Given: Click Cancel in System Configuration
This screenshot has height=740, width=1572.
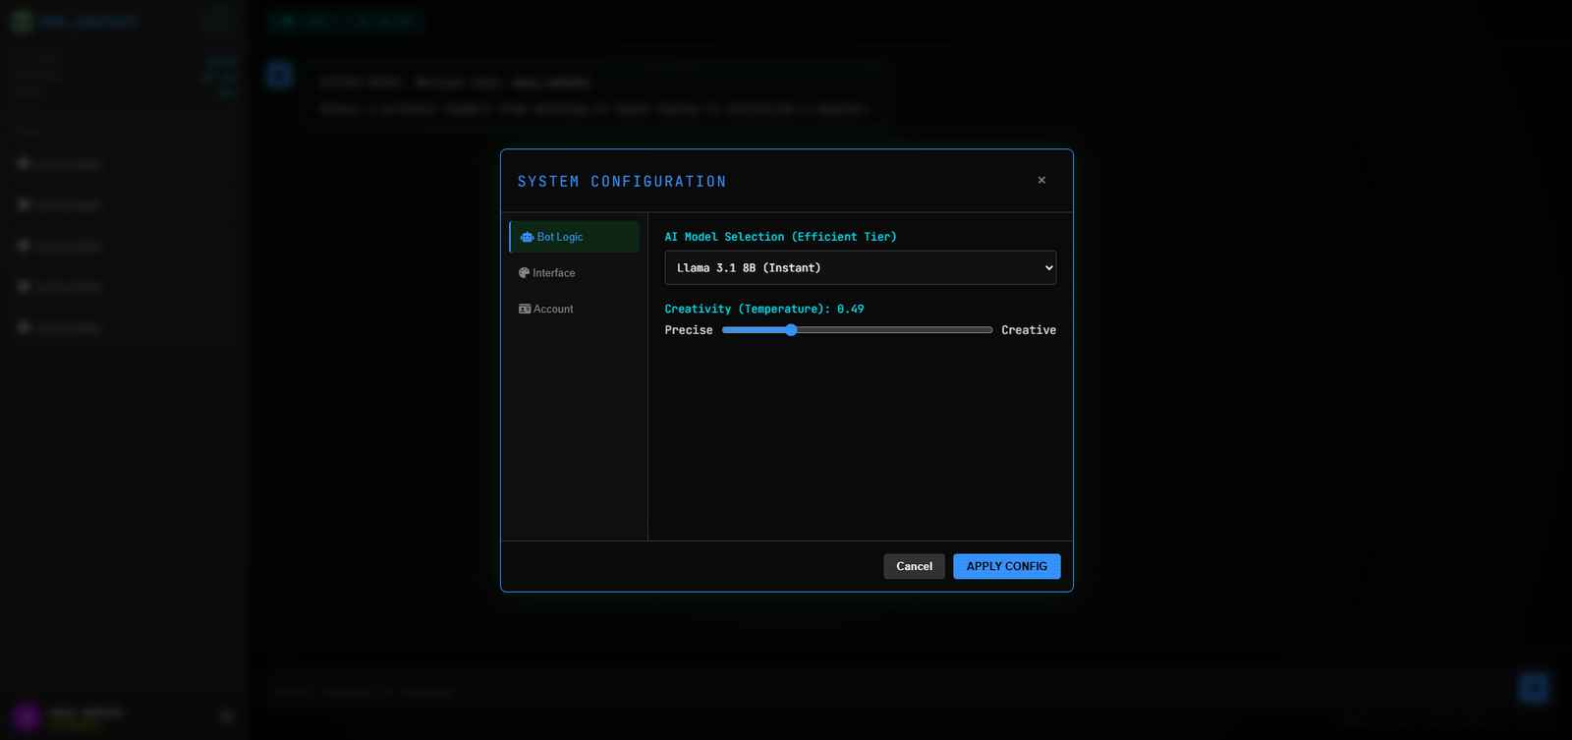Looking at the screenshot, I should click(x=914, y=566).
